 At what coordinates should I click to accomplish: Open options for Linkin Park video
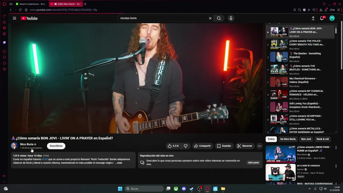[336, 148]
